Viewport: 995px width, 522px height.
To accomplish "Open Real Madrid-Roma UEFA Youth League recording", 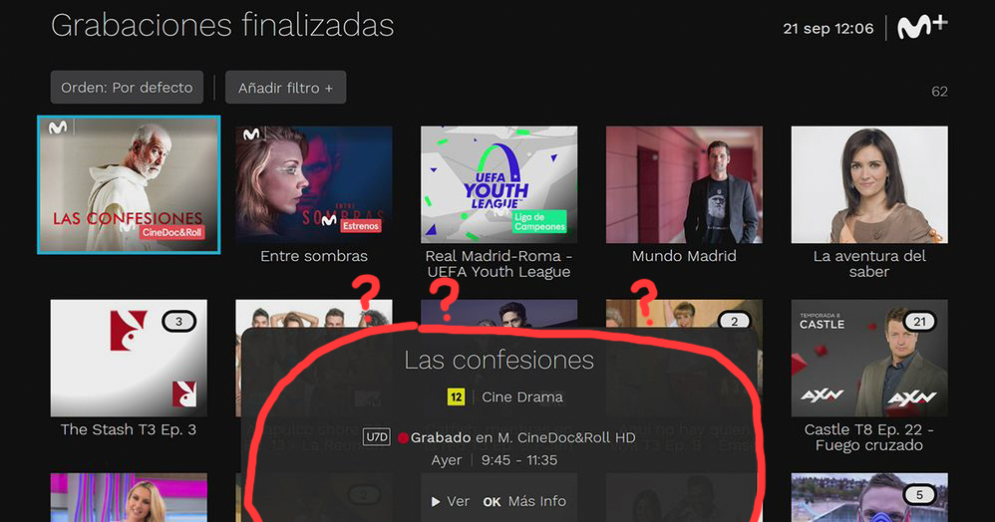I will (498, 184).
